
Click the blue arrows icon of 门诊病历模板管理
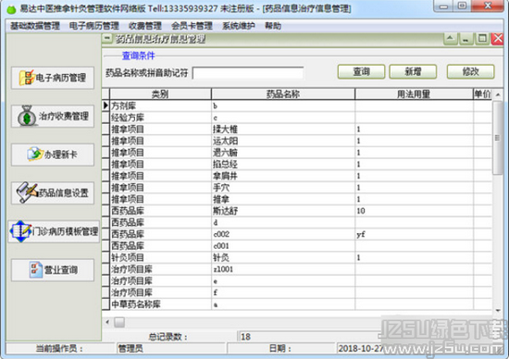point(20,231)
